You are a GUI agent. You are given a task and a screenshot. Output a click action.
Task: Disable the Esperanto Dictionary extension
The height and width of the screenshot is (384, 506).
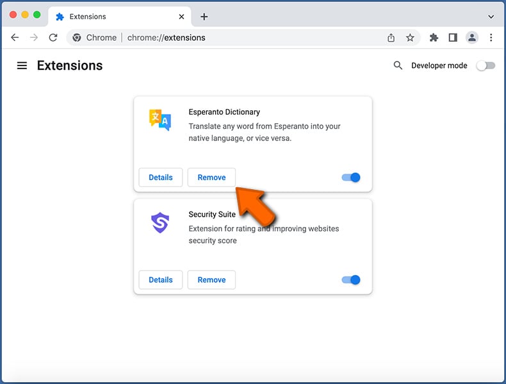point(351,178)
